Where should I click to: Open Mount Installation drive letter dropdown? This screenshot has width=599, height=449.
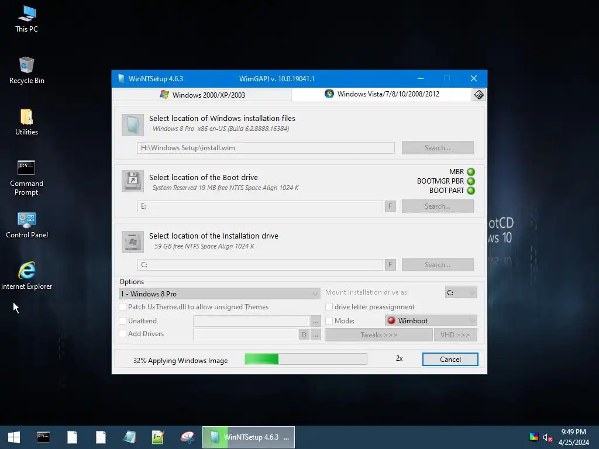coord(461,292)
